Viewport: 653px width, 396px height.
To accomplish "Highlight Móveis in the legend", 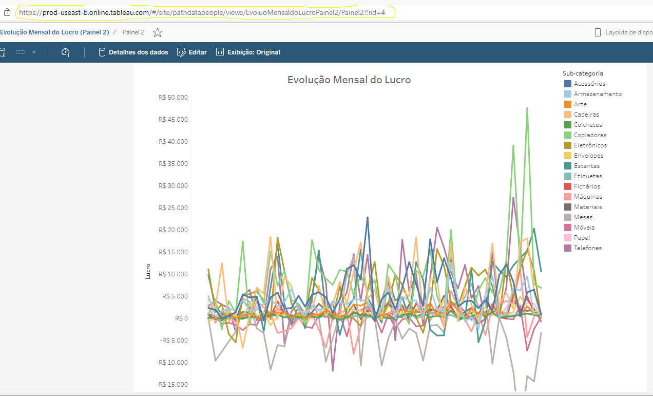I will click(584, 227).
